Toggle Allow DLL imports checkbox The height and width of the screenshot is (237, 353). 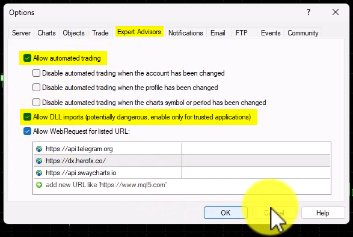(x=27, y=117)
